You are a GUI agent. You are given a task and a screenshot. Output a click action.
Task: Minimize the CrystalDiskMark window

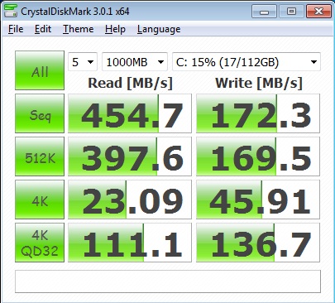tap(264, 12)
